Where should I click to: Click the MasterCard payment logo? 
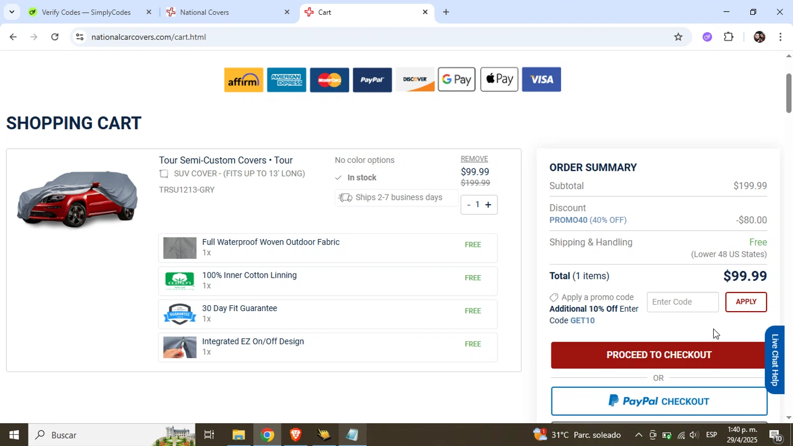(x=329, y=80)
